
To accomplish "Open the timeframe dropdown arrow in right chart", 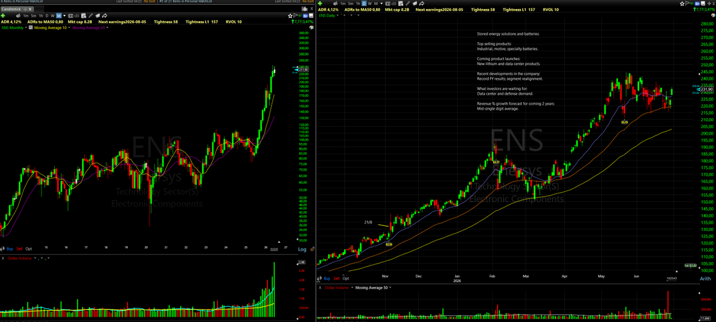I will (381, 4).
